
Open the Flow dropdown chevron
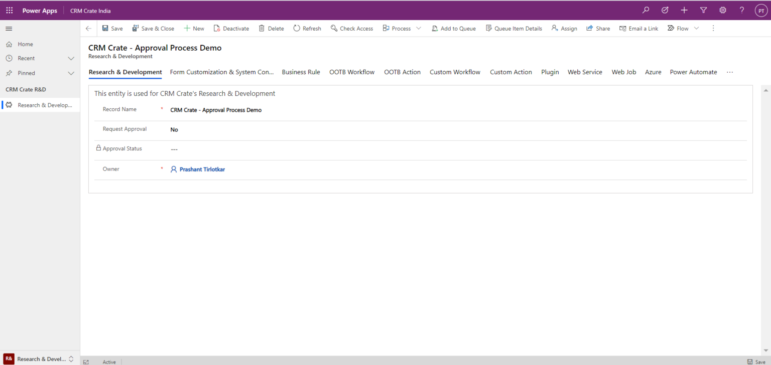pos(696,28)
